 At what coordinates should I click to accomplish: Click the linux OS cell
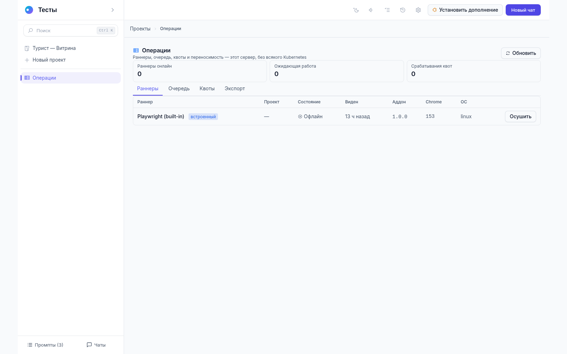point(466,116)
